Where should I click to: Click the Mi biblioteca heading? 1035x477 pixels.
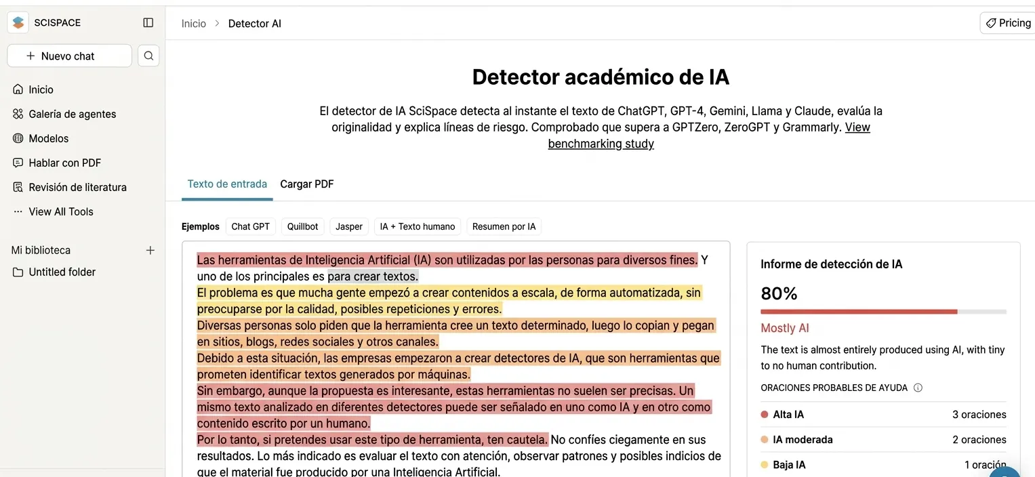click(x=41, y=250)
